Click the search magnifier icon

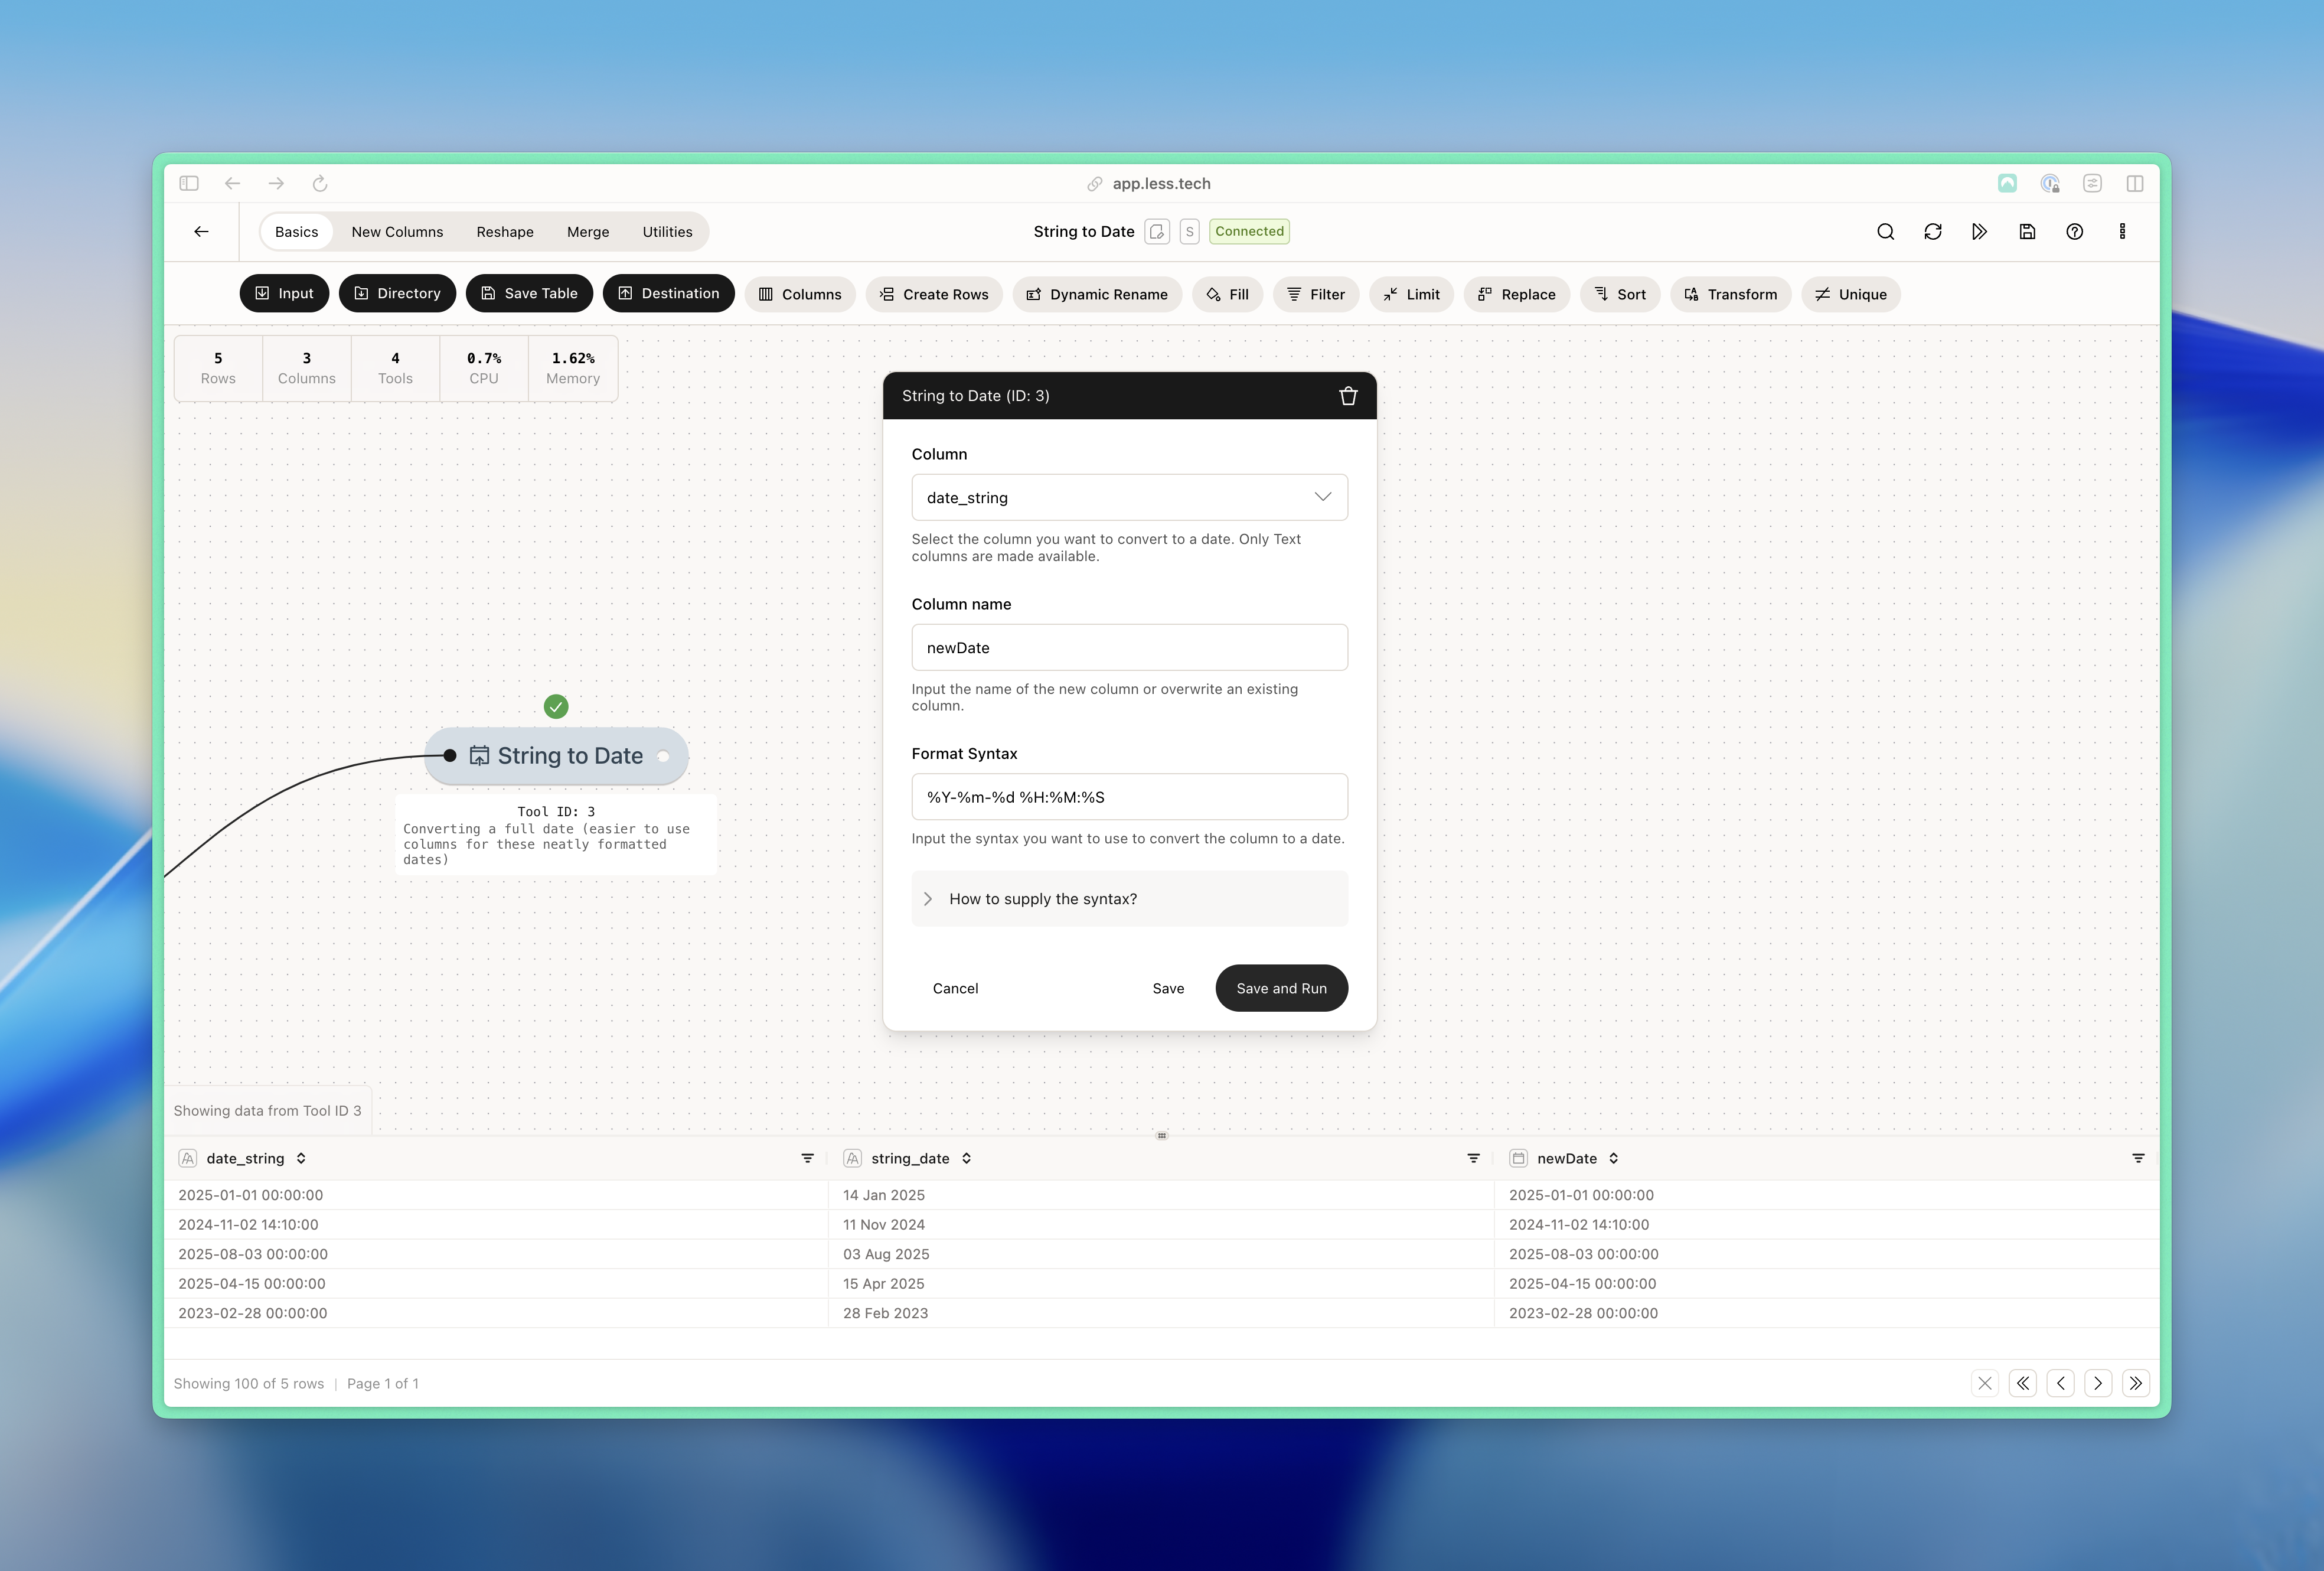click(1885, 232)
